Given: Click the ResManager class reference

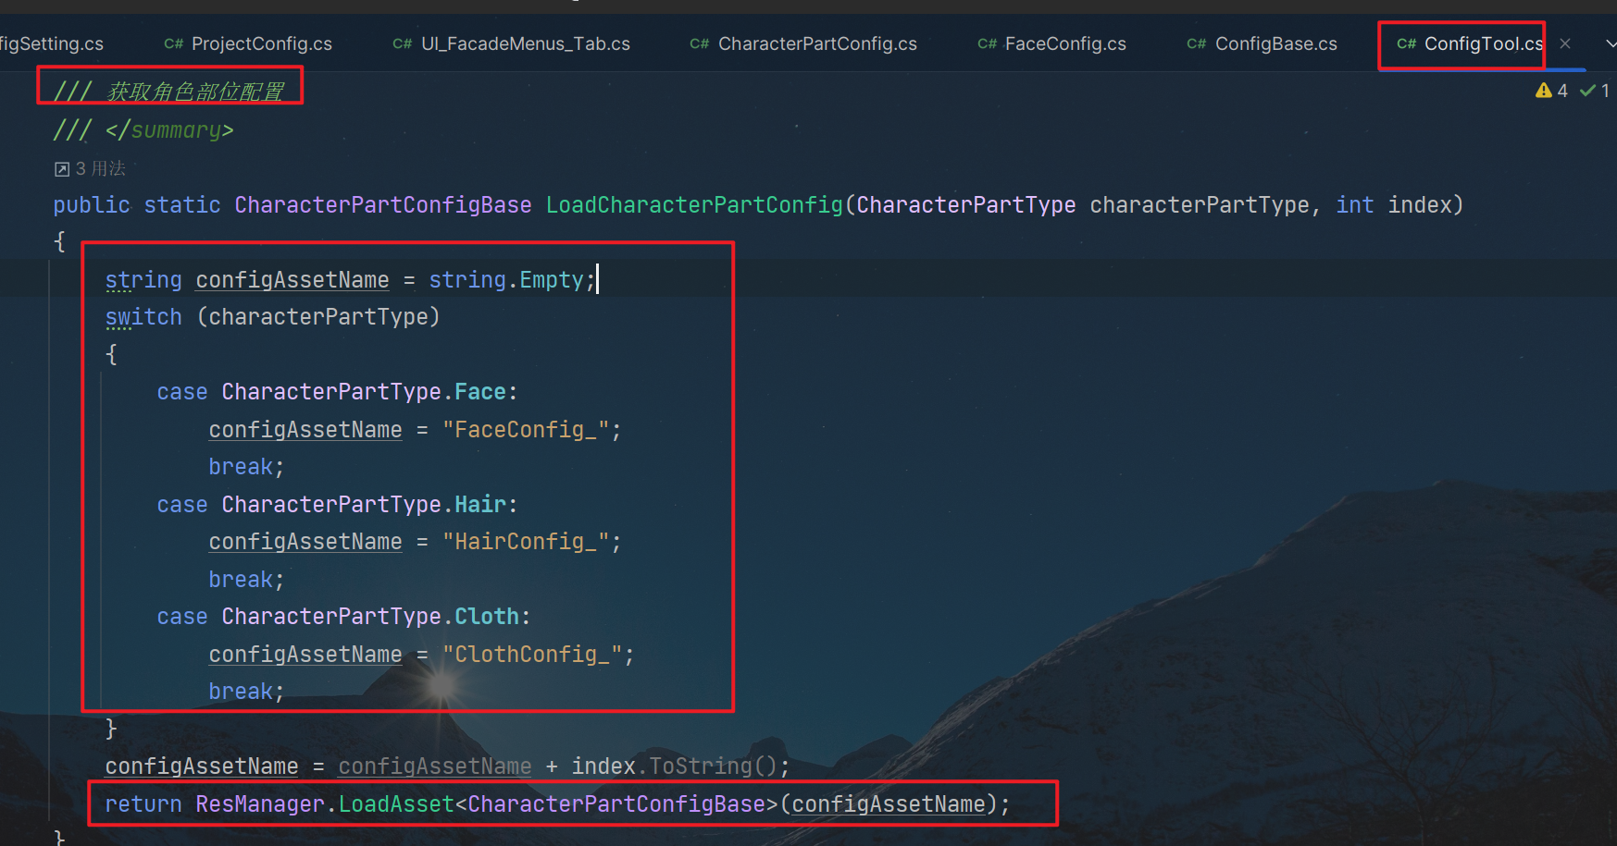Looking at the screenshot, I should tap(259, 804).
